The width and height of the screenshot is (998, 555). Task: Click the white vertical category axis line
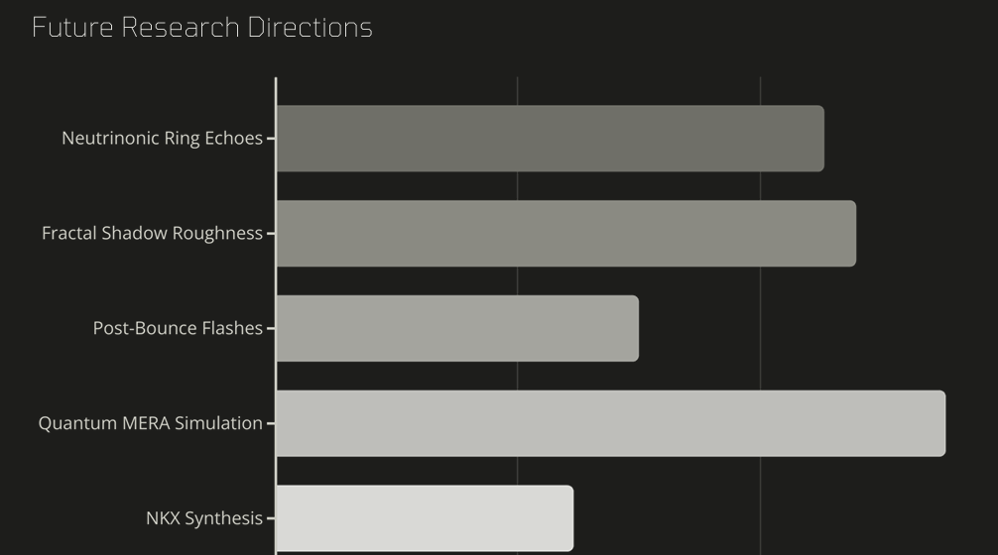click(x=276, y=316)
